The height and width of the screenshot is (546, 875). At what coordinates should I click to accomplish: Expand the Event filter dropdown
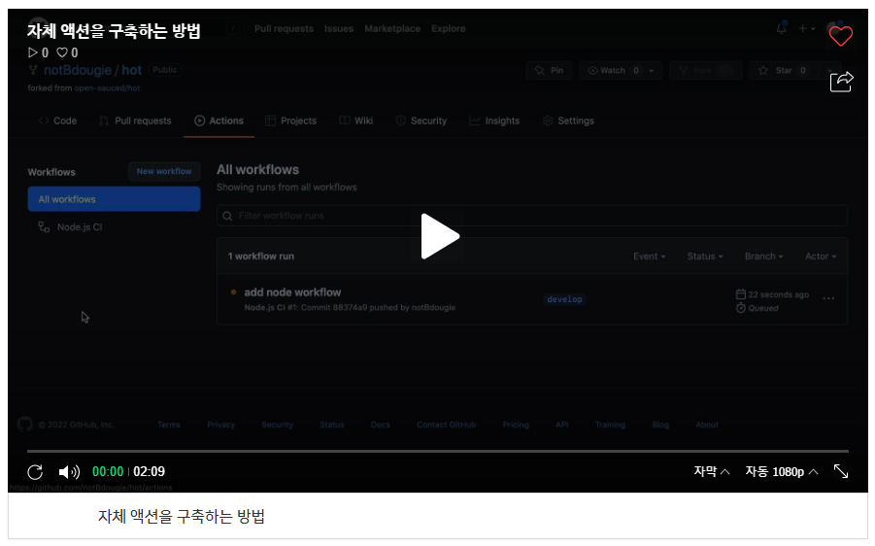650,256
